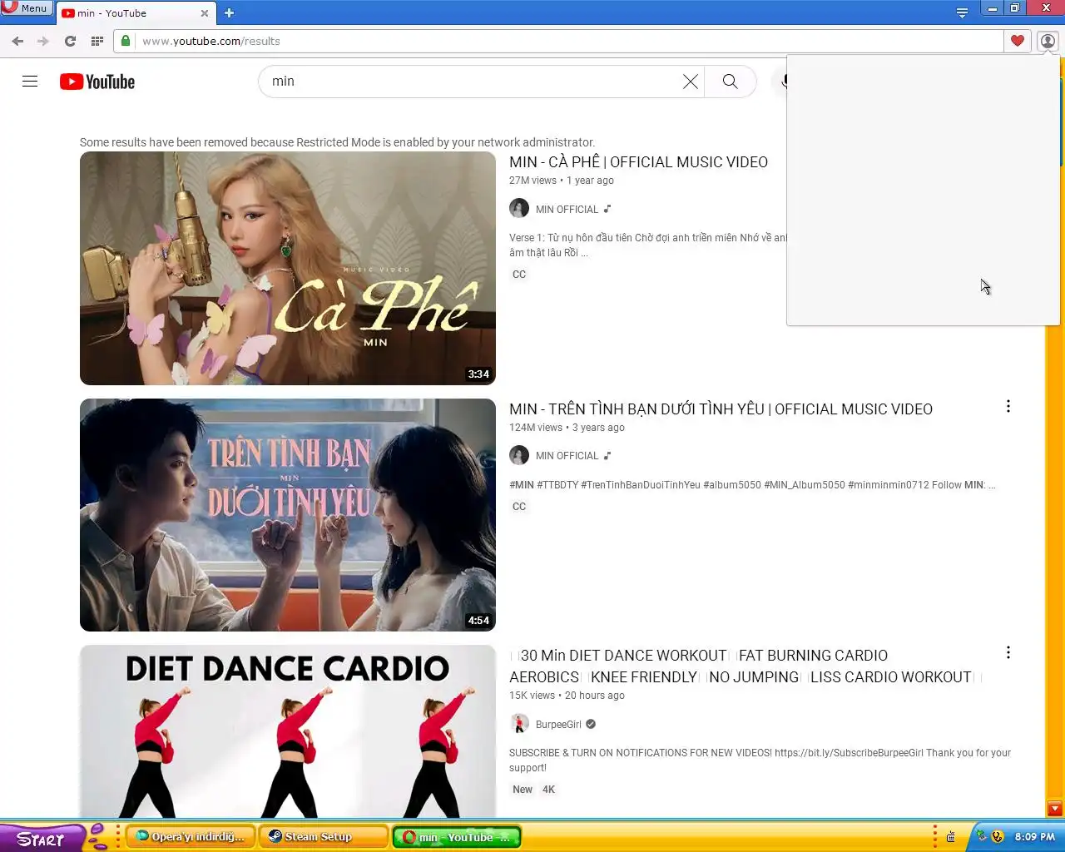Switch to 'Steam Setup' taskbar window
1065x852 pixels.
324,837
